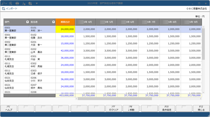Click the horizontal scrollbar left arrow
This screenshot has width=210, height=117.
coord(76,99)
